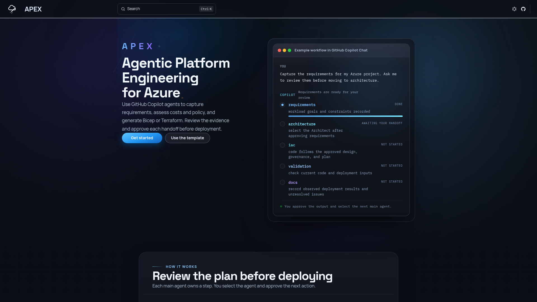
Task: Click the Ctrl K shortcut badge
Action: click(x=206, y=9)
